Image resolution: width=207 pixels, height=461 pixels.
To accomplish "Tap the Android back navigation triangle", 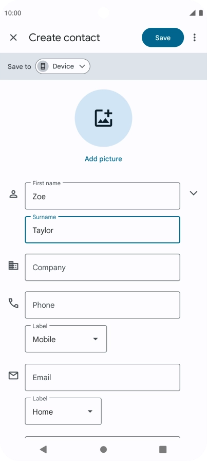I will click(x=43, y=449).
